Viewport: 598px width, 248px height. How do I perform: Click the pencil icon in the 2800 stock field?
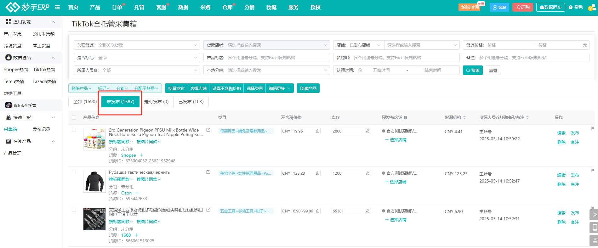(x=367, y=131)
